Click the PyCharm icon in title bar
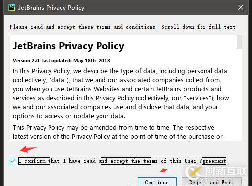252x186 pixels. (12, 7)
